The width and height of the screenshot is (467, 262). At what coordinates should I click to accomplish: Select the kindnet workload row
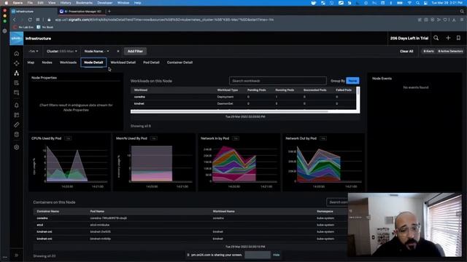click(243, 103)
